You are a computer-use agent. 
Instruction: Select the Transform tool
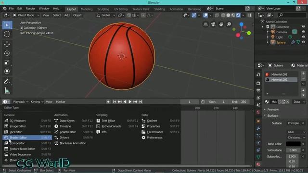(x=7, y=72)
